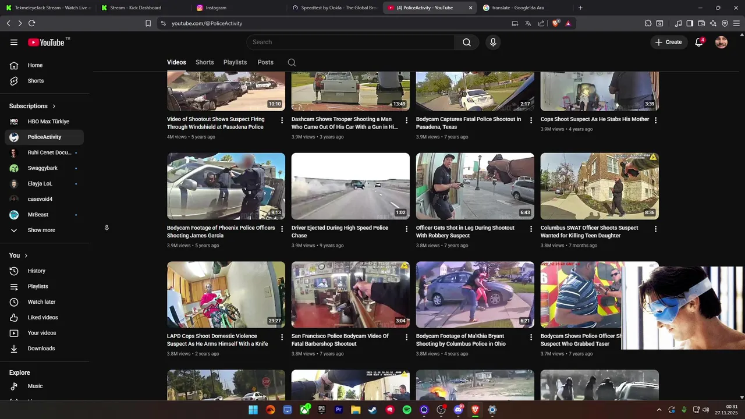745x419 pixels.
Task: Open MrBeast subscription channel
Action: tap(44, 215)
